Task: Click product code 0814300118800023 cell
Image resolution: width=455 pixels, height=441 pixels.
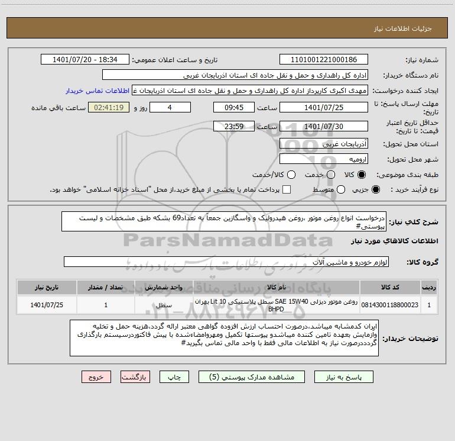Action: (390, 305)
